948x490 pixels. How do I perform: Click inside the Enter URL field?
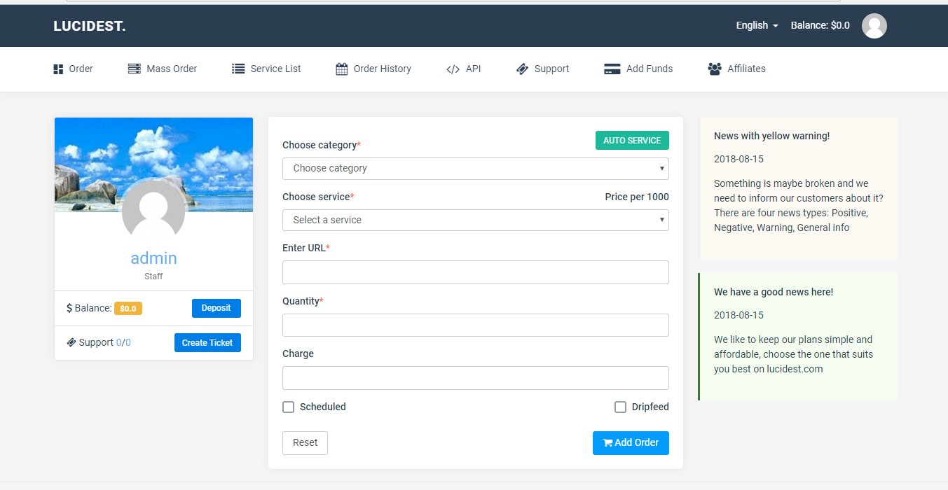click(x=475, y=272)
